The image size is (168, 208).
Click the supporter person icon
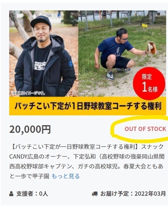11,194
